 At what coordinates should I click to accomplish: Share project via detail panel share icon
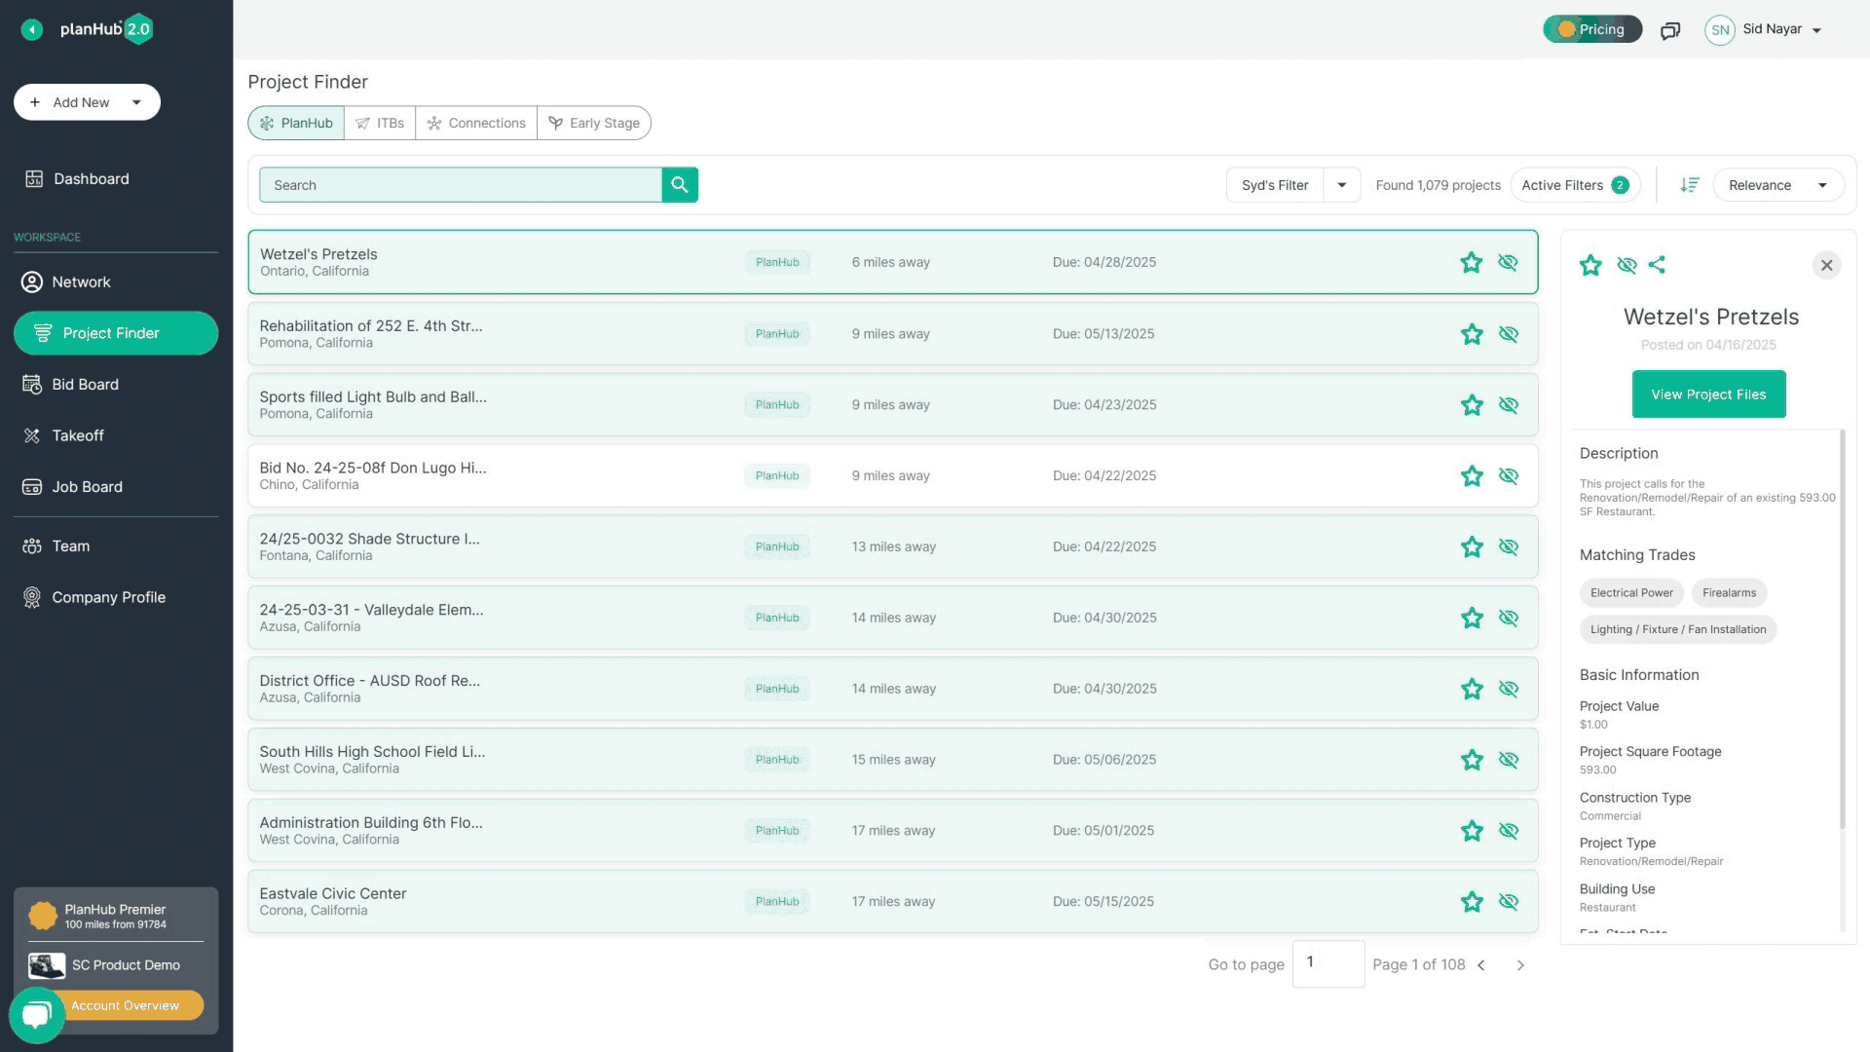click(x=1657, y=264)
